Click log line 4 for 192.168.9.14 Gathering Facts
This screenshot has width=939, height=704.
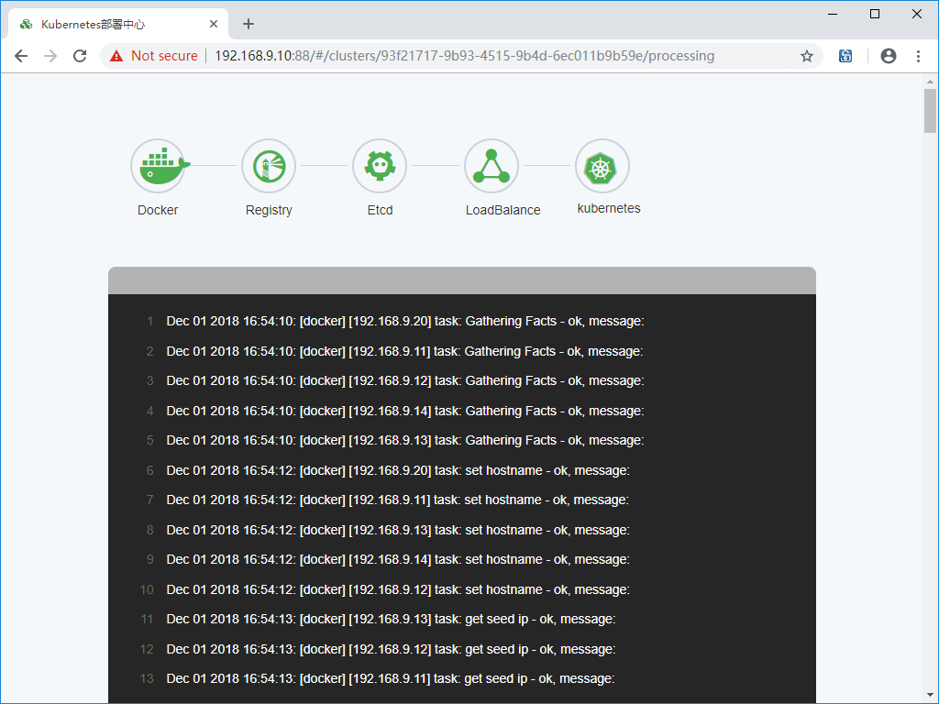pos(404,411)
